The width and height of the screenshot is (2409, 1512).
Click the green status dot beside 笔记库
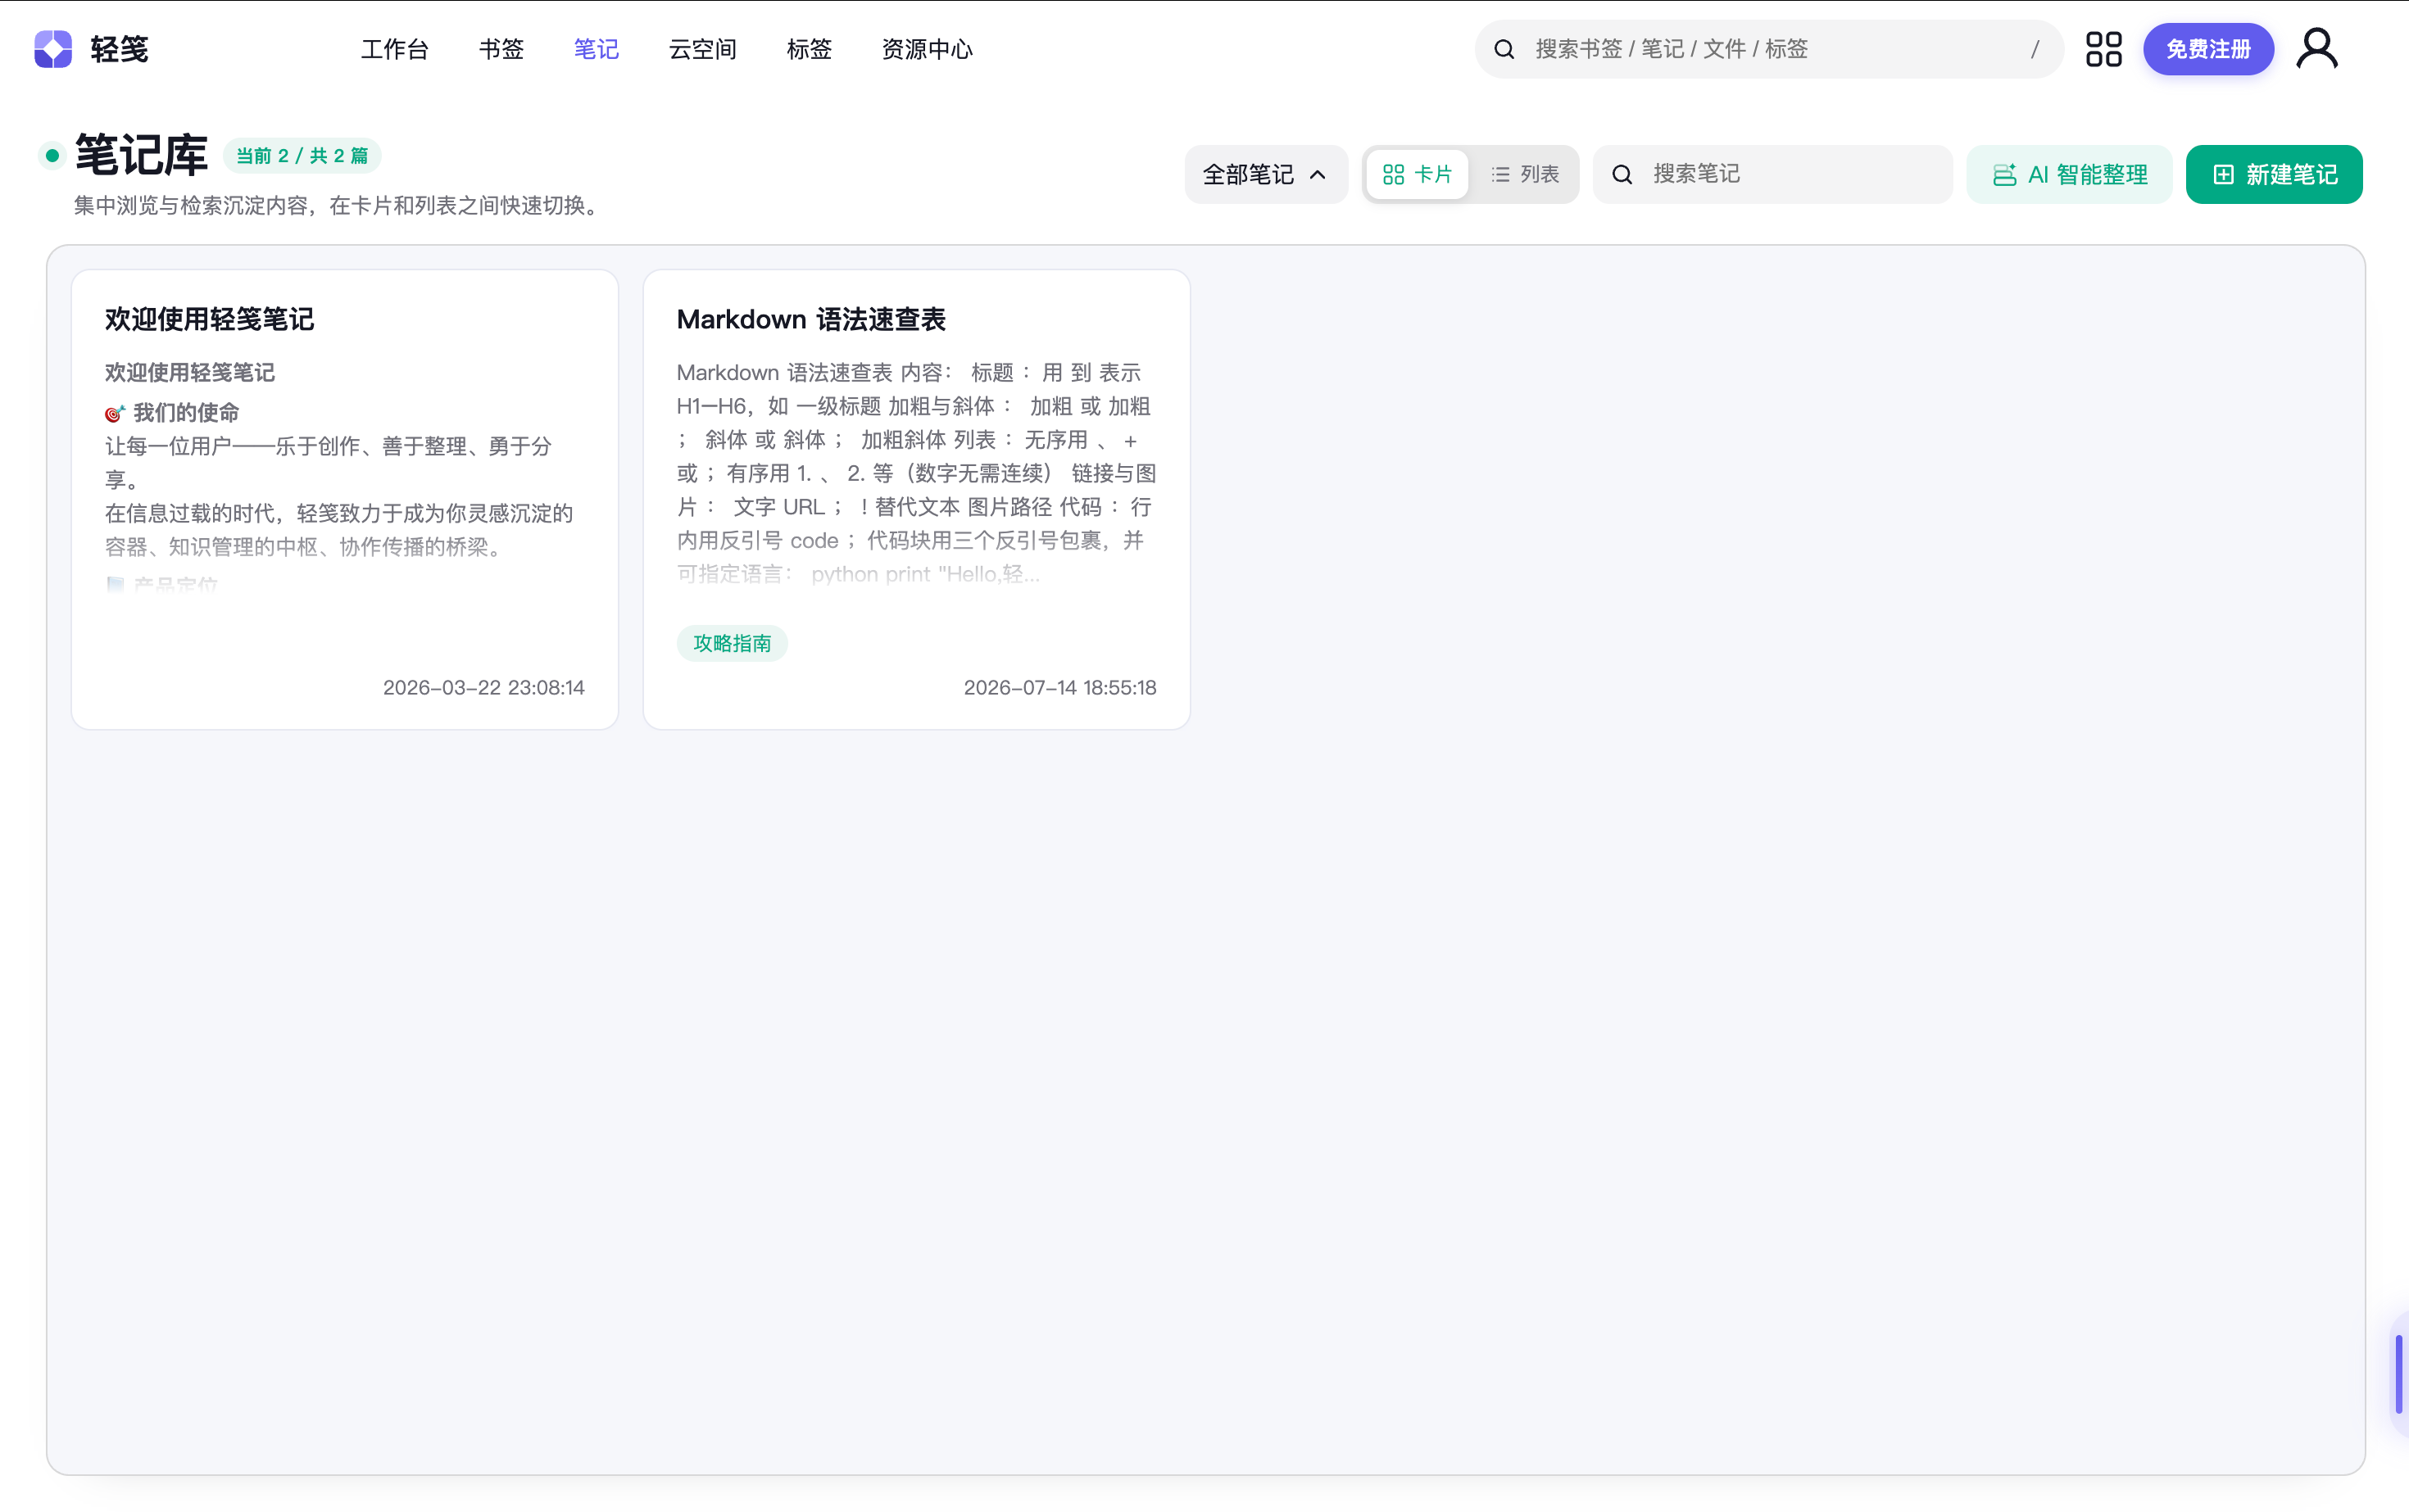point(52,156)
